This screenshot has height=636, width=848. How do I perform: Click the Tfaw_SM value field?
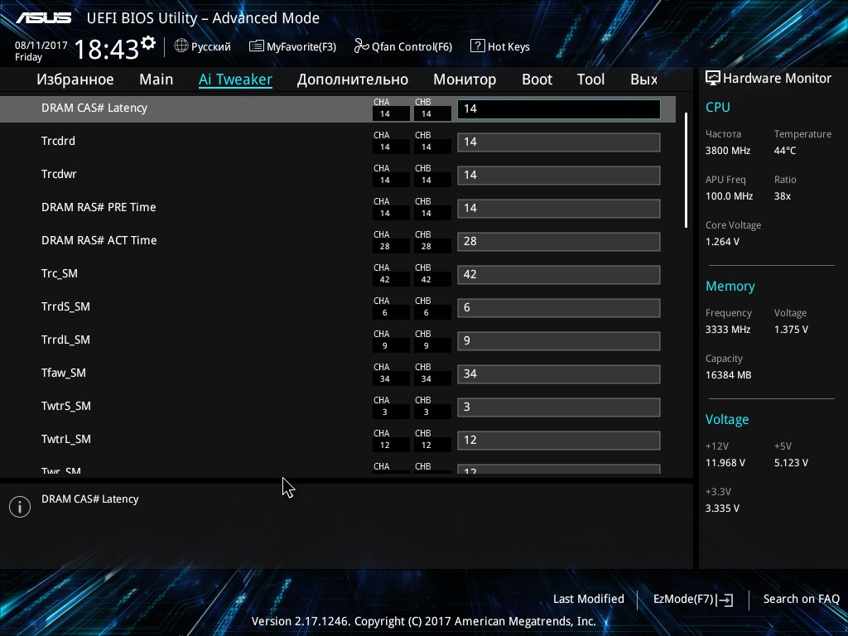point(559,373)
